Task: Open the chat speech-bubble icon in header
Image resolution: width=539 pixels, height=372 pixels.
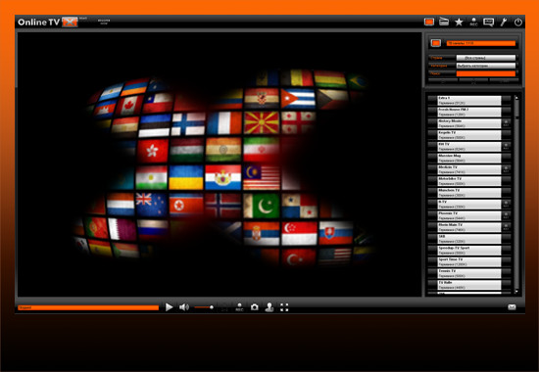Action: [488, 23]
